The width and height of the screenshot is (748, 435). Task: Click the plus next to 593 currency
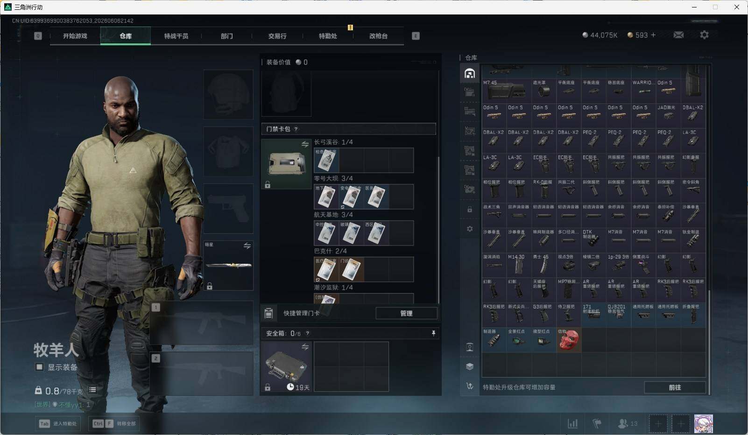pyautogui.click(x=653, y=35)
